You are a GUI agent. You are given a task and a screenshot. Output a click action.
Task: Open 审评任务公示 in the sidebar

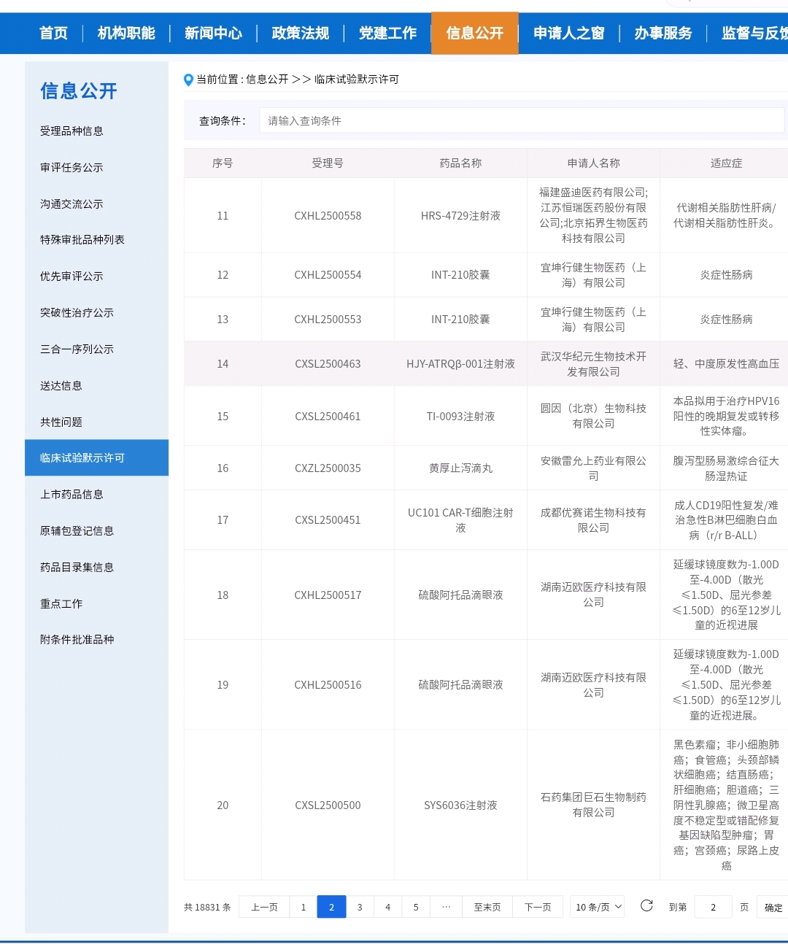72,168
